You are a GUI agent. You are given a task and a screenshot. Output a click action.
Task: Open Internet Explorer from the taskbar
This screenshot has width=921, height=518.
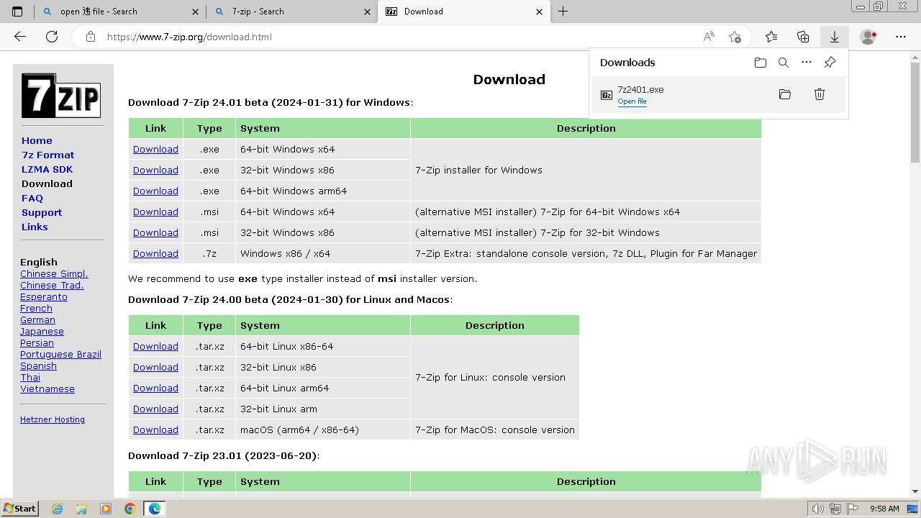pos(57,509)
